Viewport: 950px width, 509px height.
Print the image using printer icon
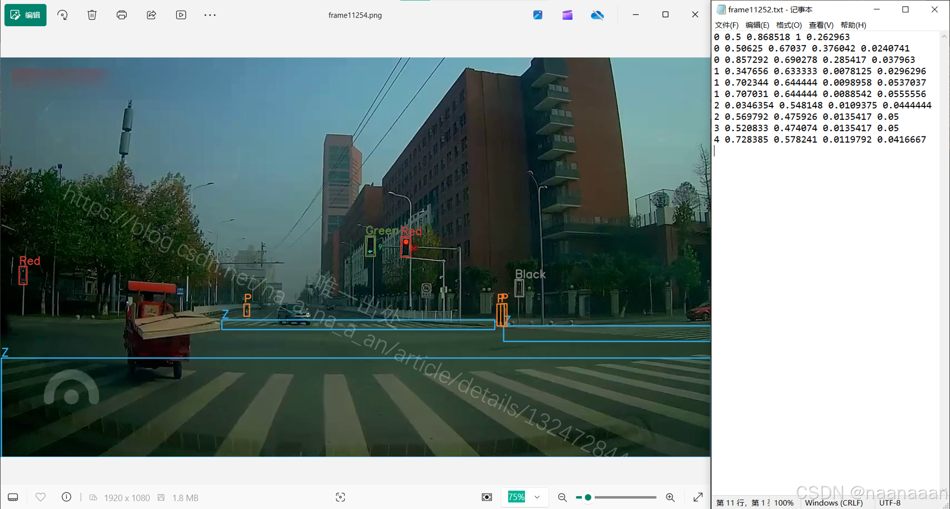pos(122,15)
